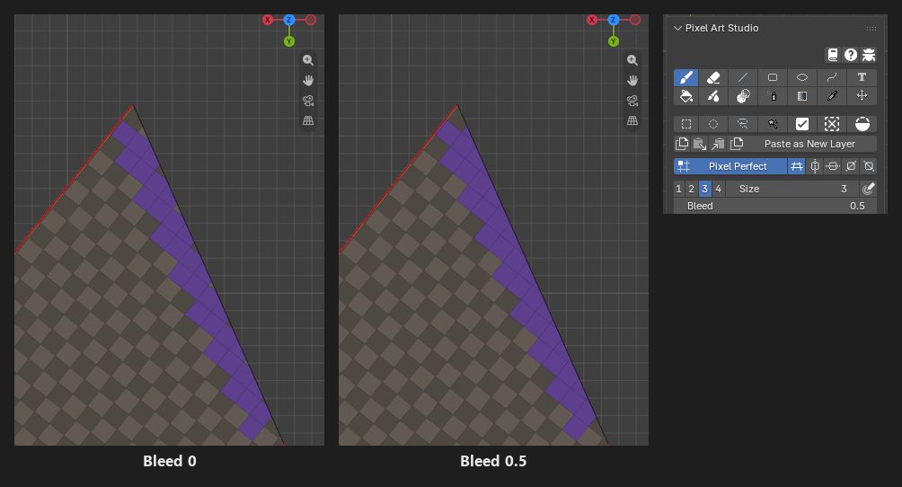Select the curve drawing tool

click(x=832, y=77)
